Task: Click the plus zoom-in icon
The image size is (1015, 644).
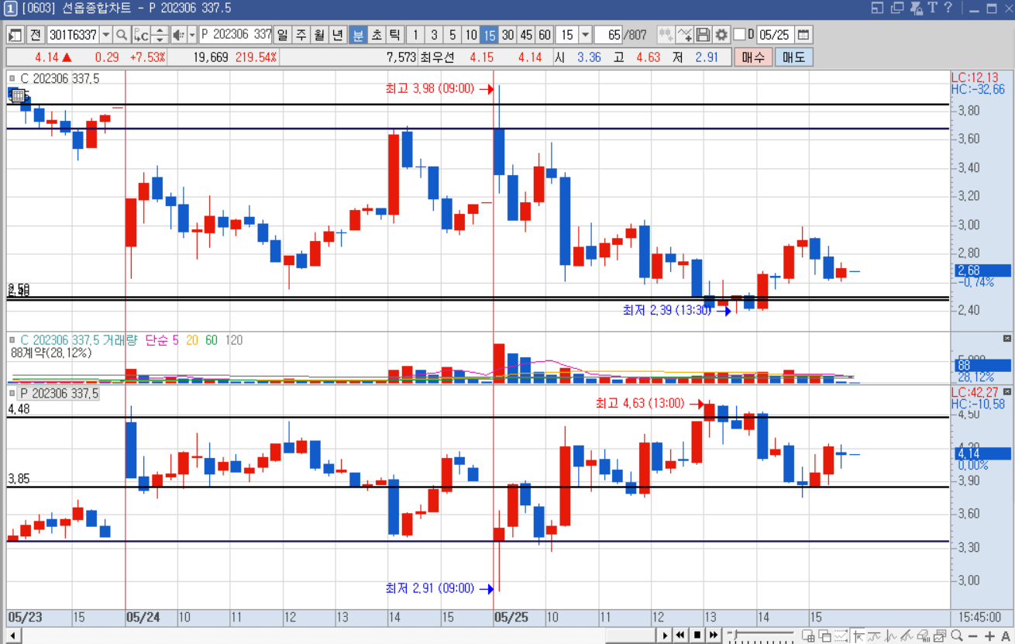Action: pos(989,636)
